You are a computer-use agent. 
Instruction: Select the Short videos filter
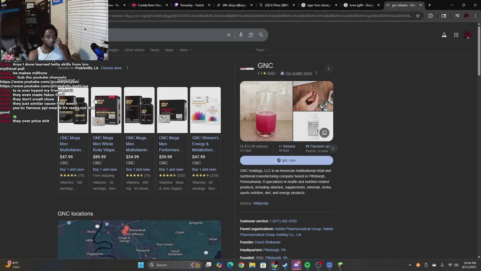135,50
